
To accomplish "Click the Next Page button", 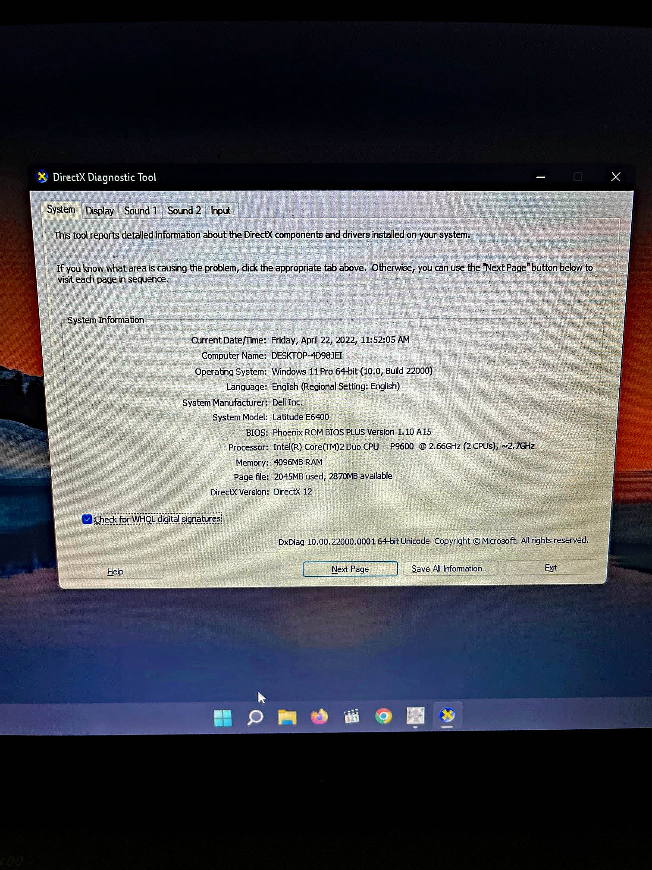I will pyautogui.click(x=350, y=569).
